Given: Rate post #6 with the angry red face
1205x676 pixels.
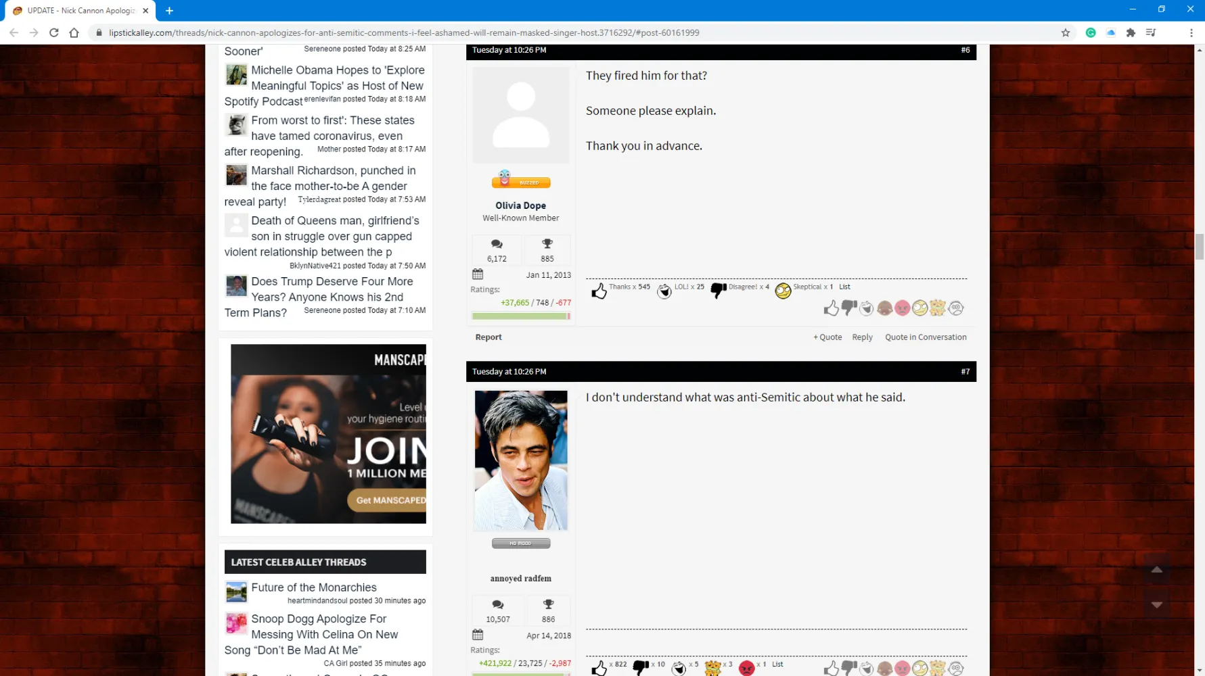Looking at the screenshot, I should tap(902, 308).
